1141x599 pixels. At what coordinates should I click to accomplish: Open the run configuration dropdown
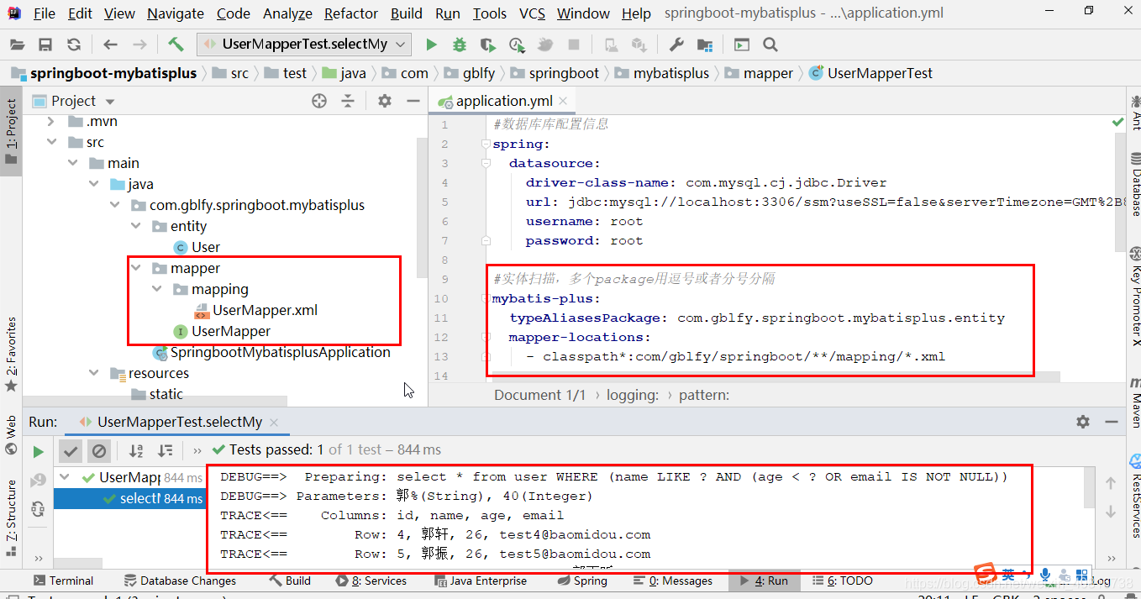coord(304,45)
